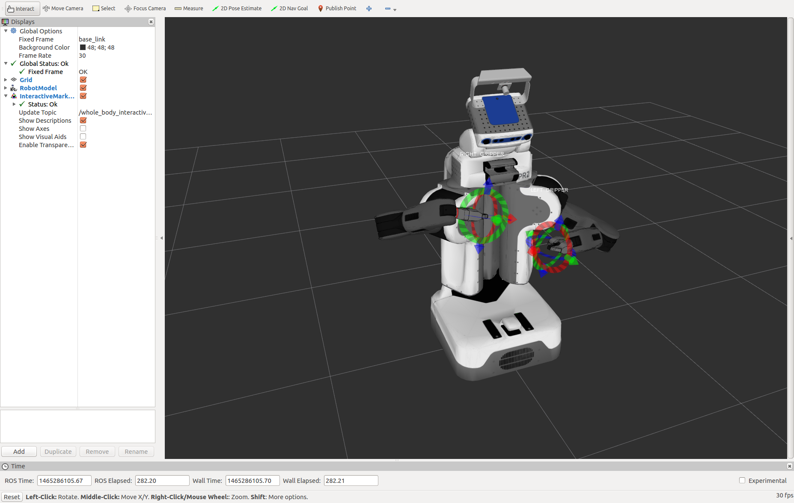
Task: Click the Wall Time field
Action: point(253,480)
